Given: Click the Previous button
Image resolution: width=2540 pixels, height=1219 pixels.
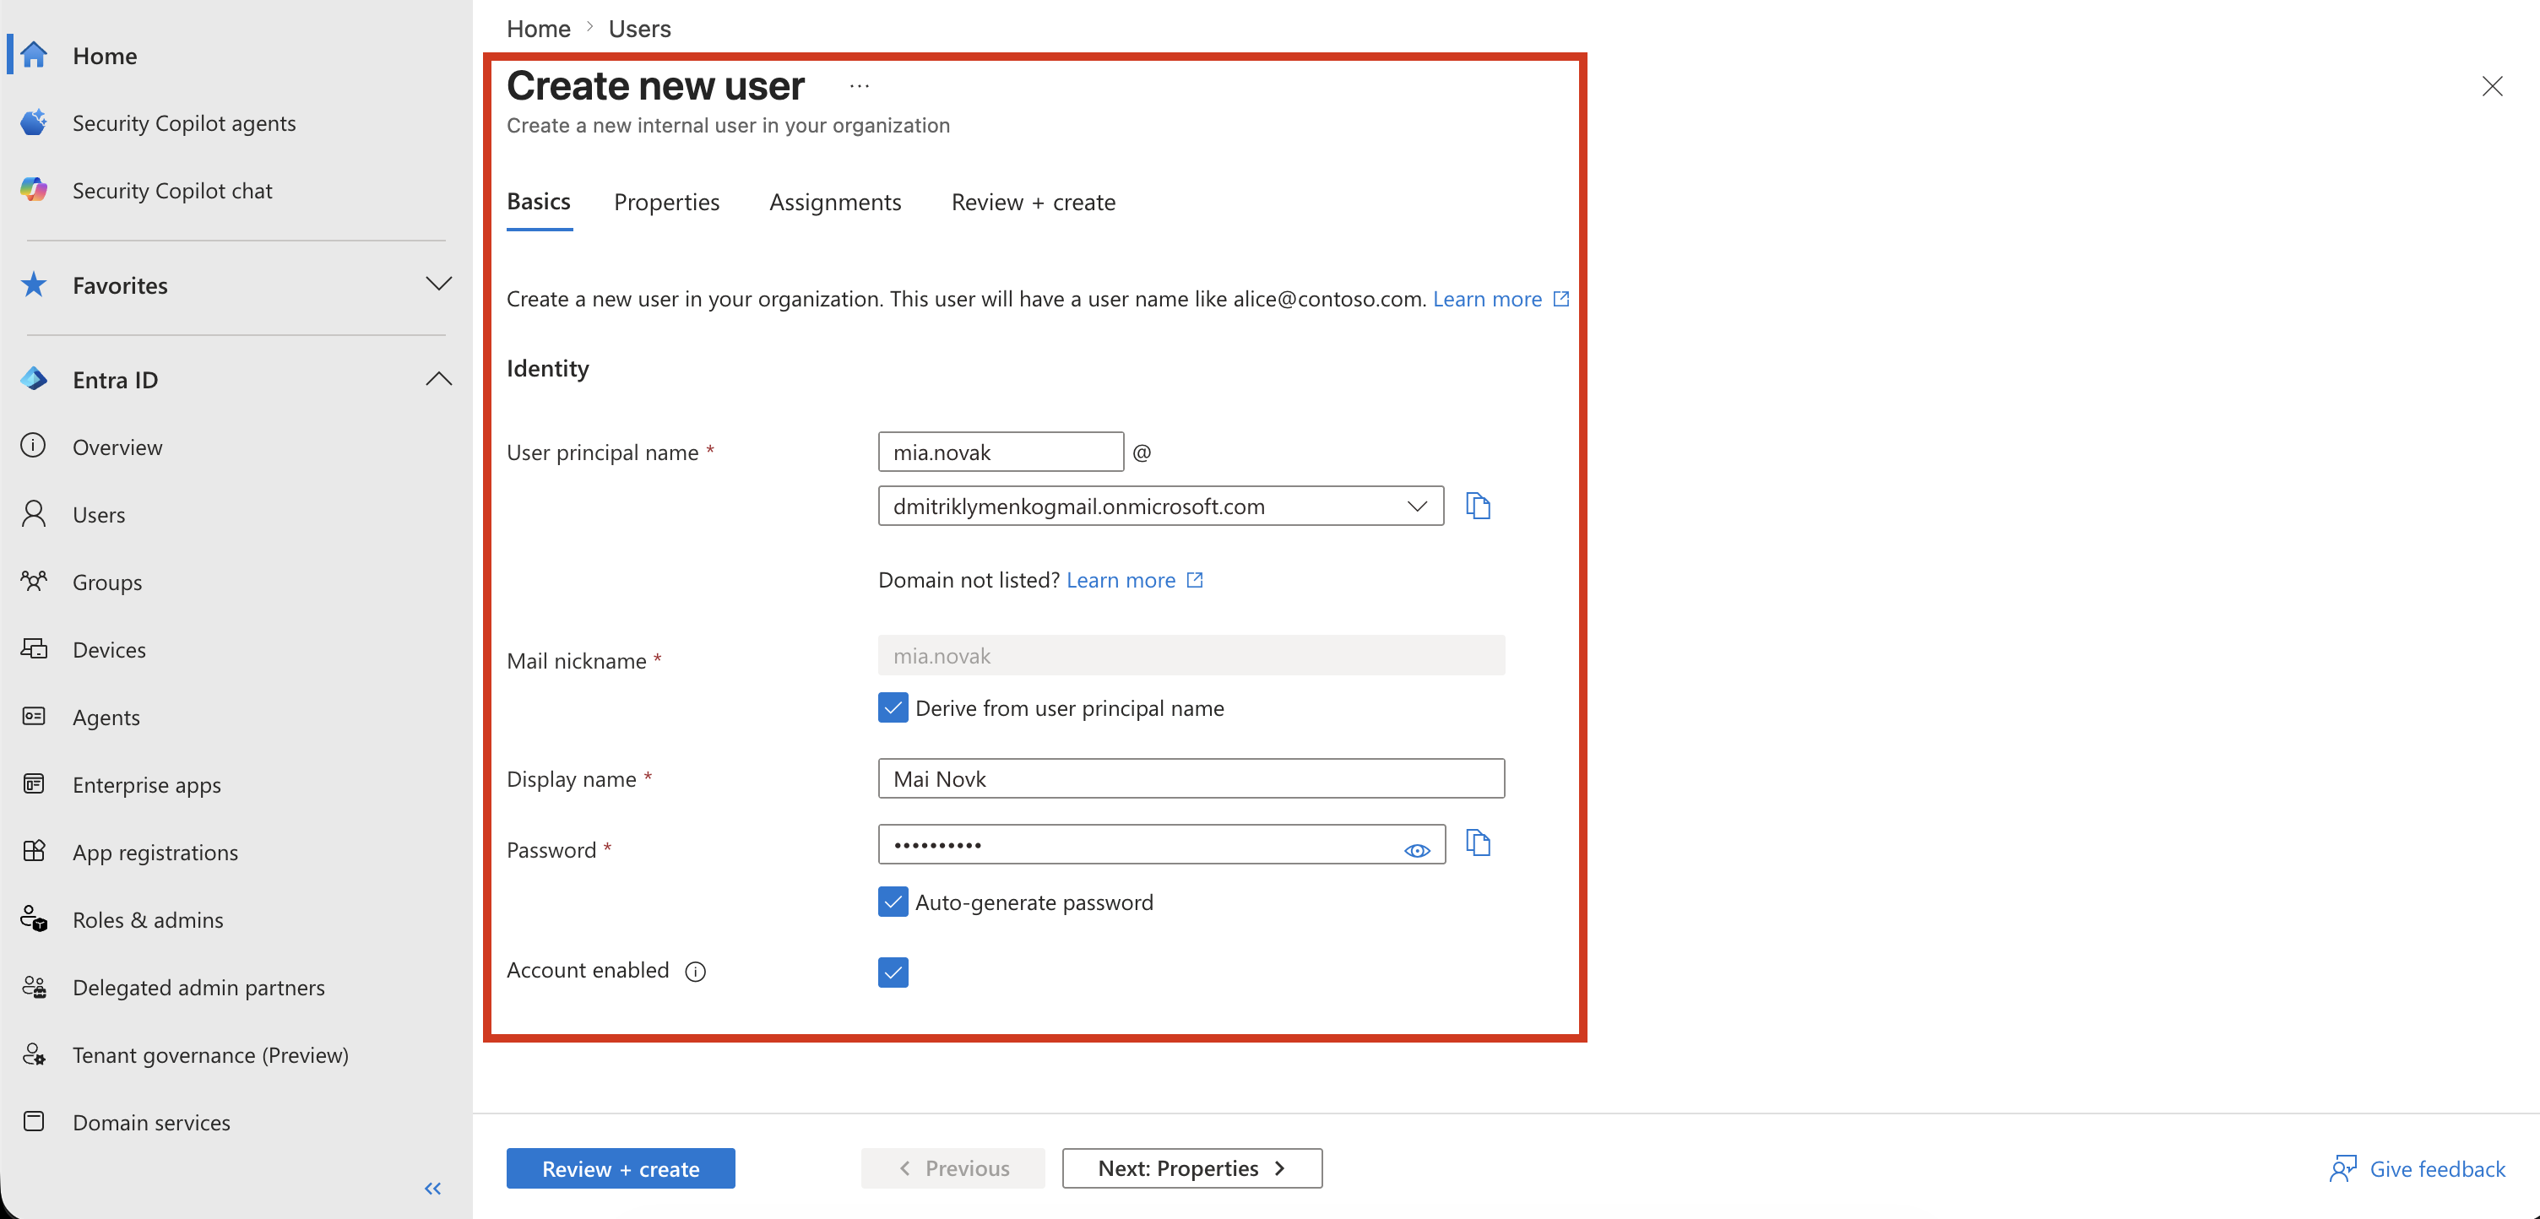Looking at the screenshot, I should point(952,1168).
